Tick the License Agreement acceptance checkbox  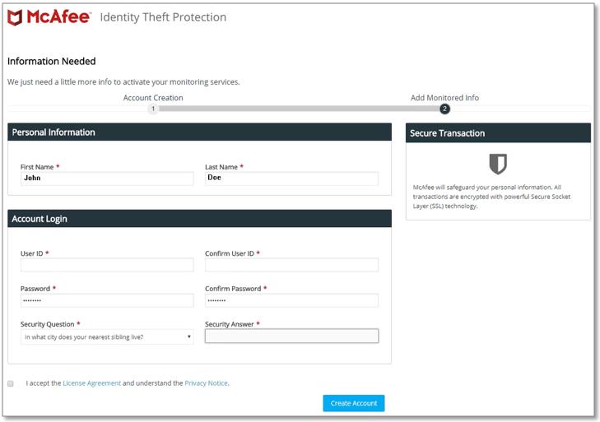(11, 383)
